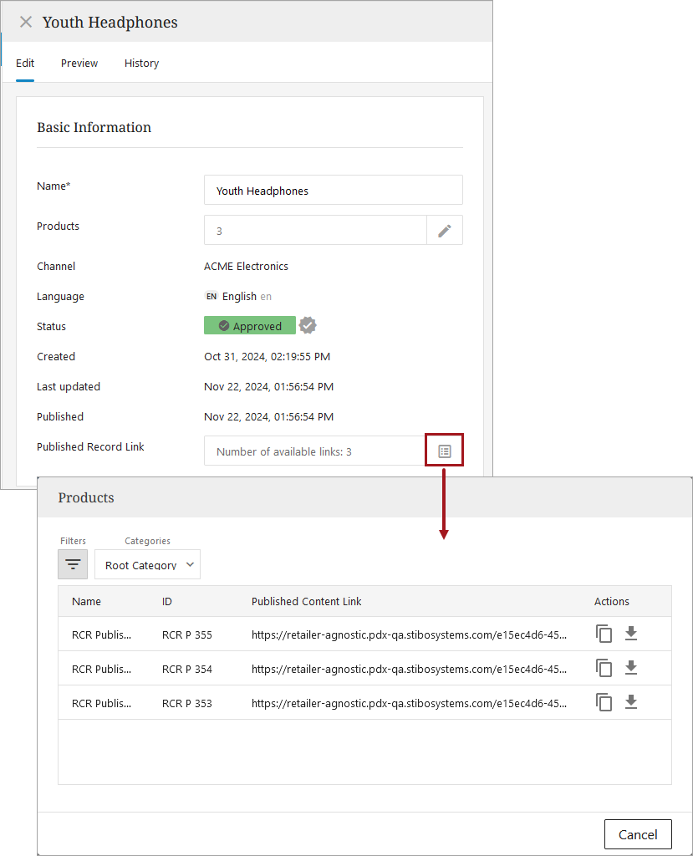693x856 pixels.
Task: Select the Edit tab
Action: 25,64
